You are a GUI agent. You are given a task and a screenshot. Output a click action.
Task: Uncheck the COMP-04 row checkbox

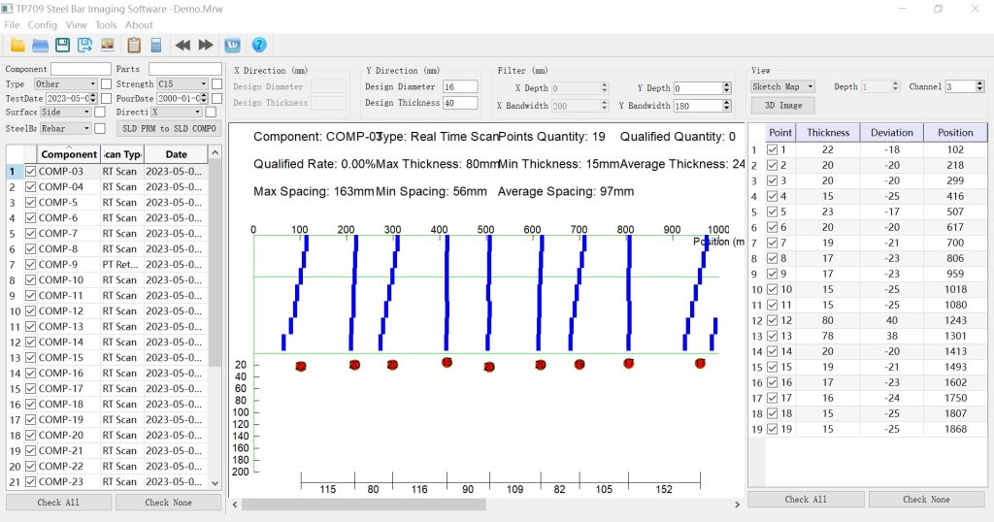pos(30,187)
